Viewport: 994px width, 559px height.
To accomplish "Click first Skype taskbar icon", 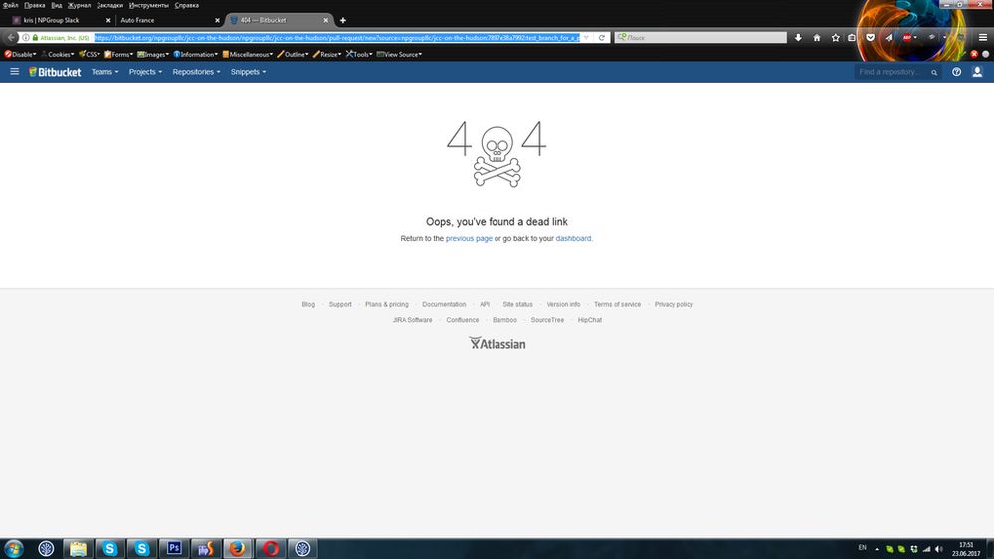I will click(x=109, y=548).
